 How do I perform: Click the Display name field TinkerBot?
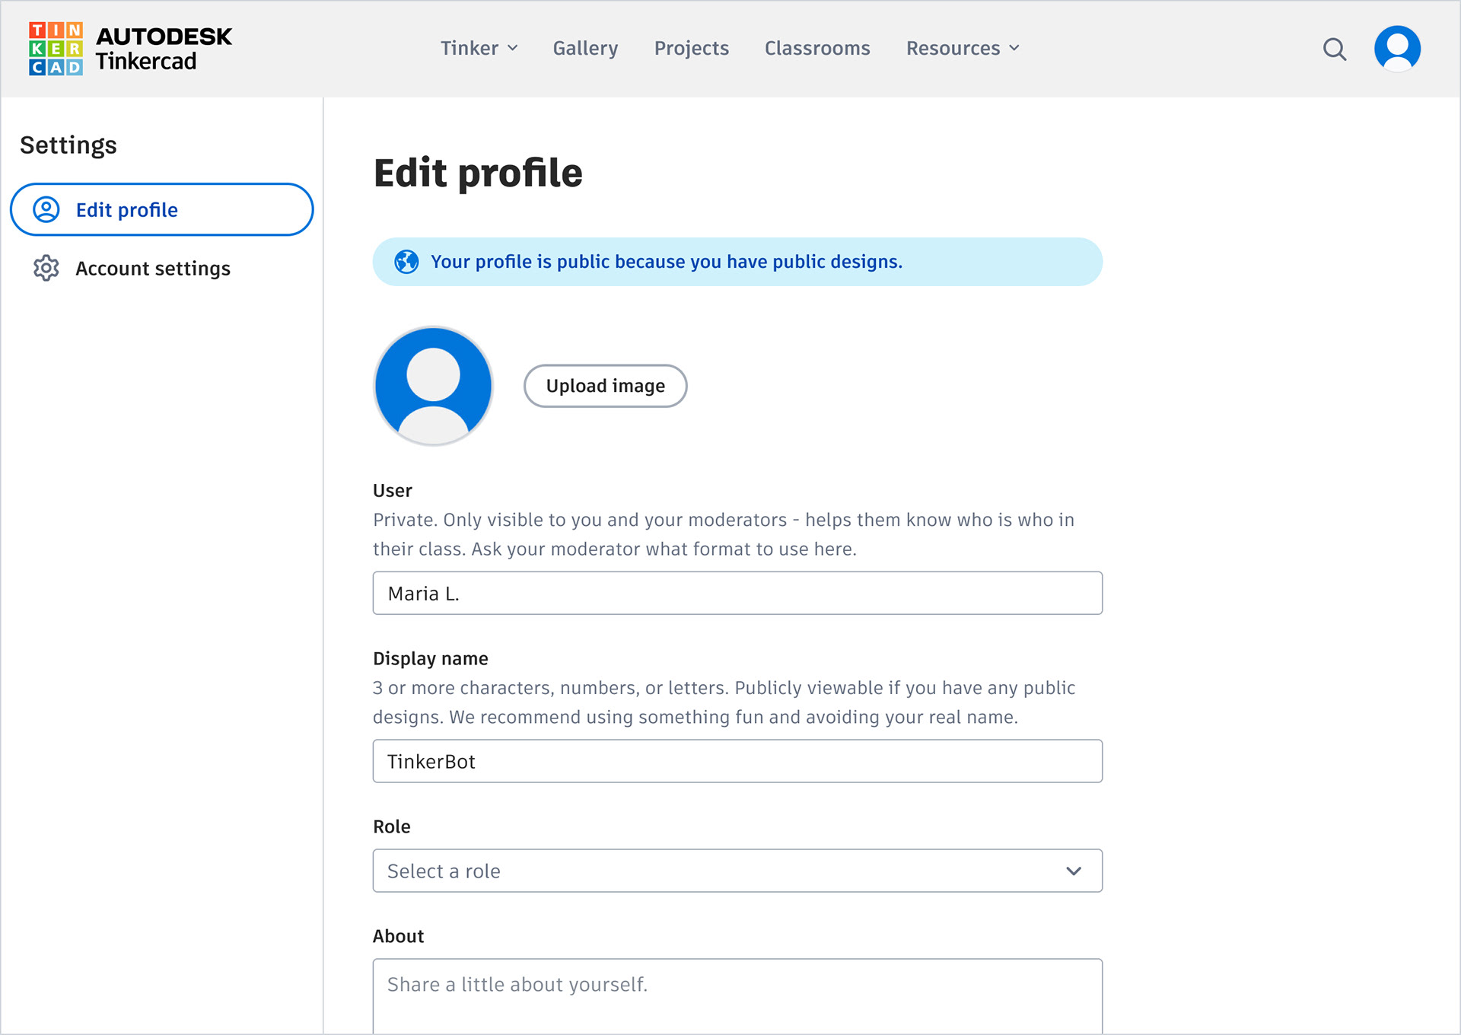(737, 761)
